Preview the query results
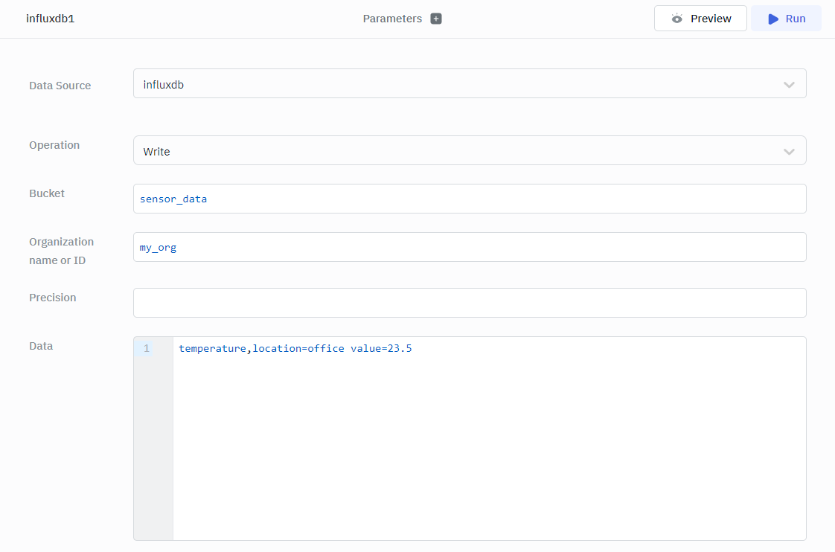Screen dimensions: 835x552 pos(700,19)
